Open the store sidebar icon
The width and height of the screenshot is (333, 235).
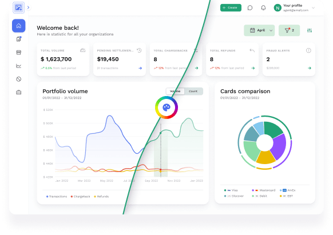click(x=19, y=53)
